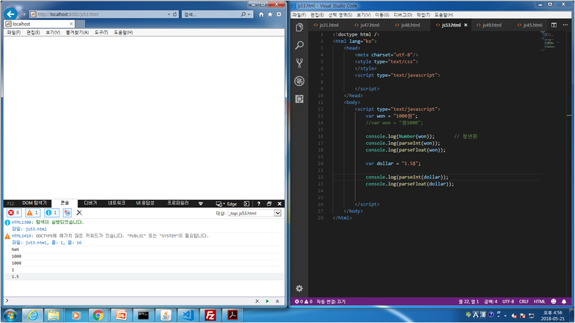Open Search in VS Code activity bar

pos(299,45)
